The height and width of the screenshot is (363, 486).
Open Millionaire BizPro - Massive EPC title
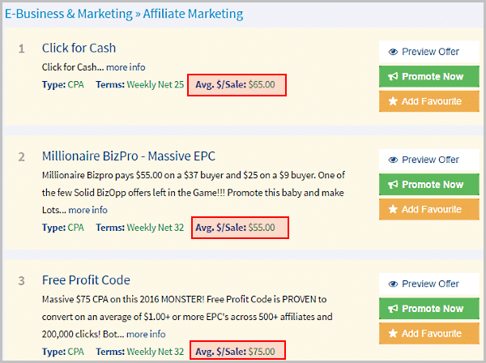(x=129, y=156)
